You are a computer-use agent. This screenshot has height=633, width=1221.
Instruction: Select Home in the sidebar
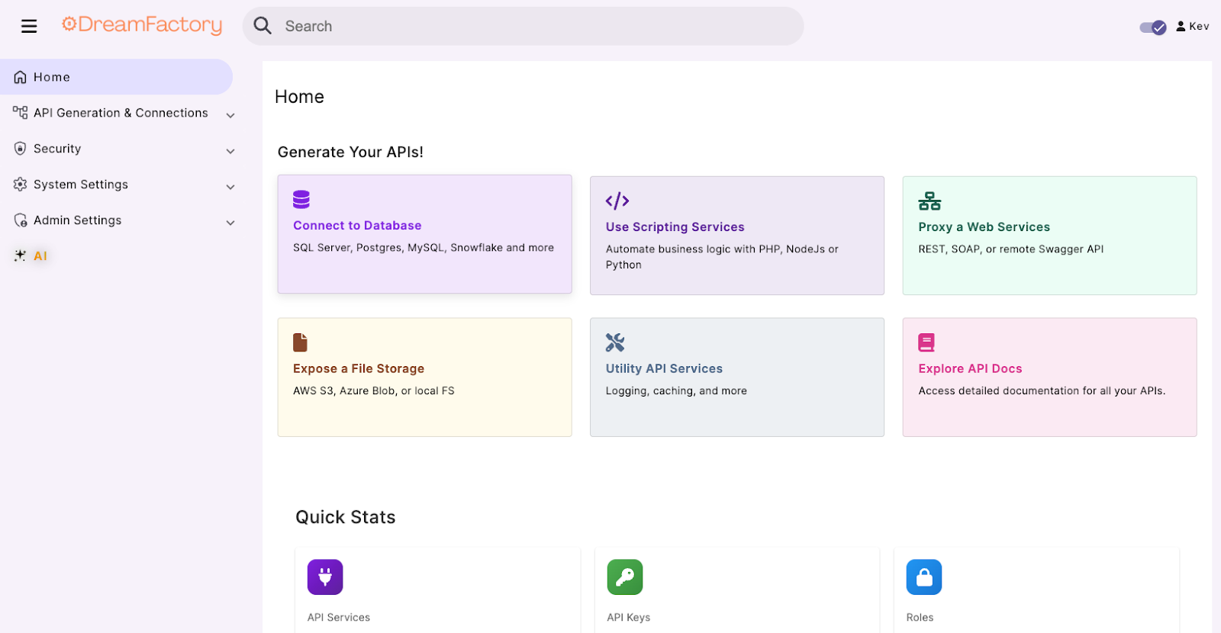coord(116,77)
